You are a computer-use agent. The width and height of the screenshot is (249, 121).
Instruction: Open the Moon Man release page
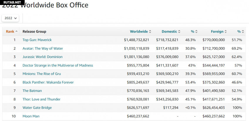point(31,116)
